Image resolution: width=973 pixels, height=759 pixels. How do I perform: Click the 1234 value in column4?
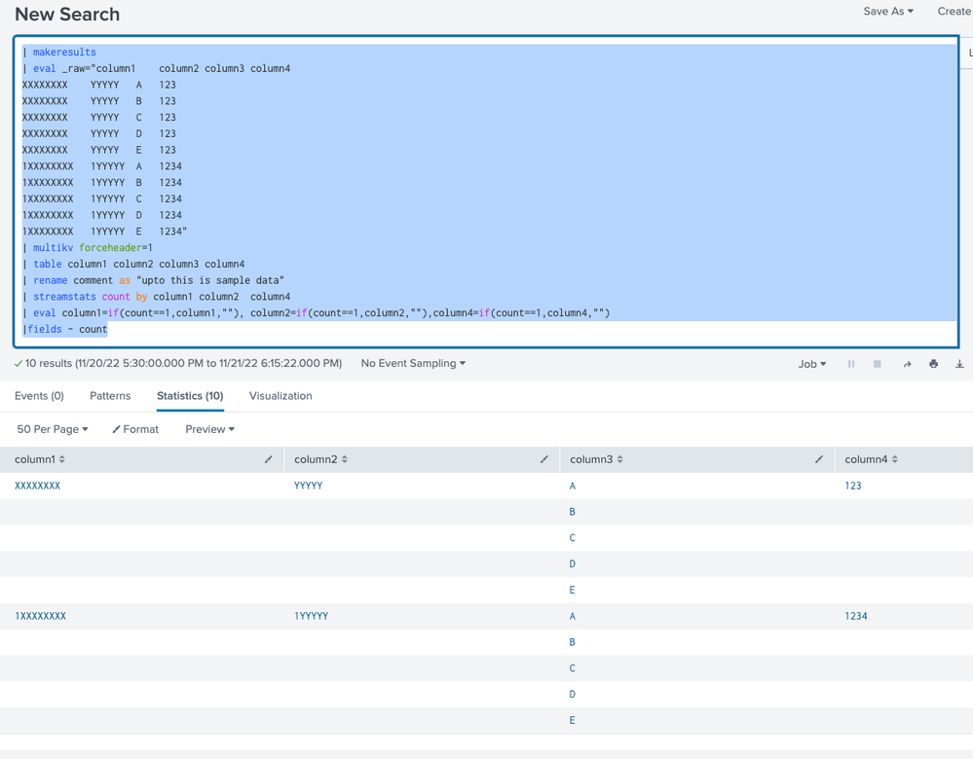856,616
